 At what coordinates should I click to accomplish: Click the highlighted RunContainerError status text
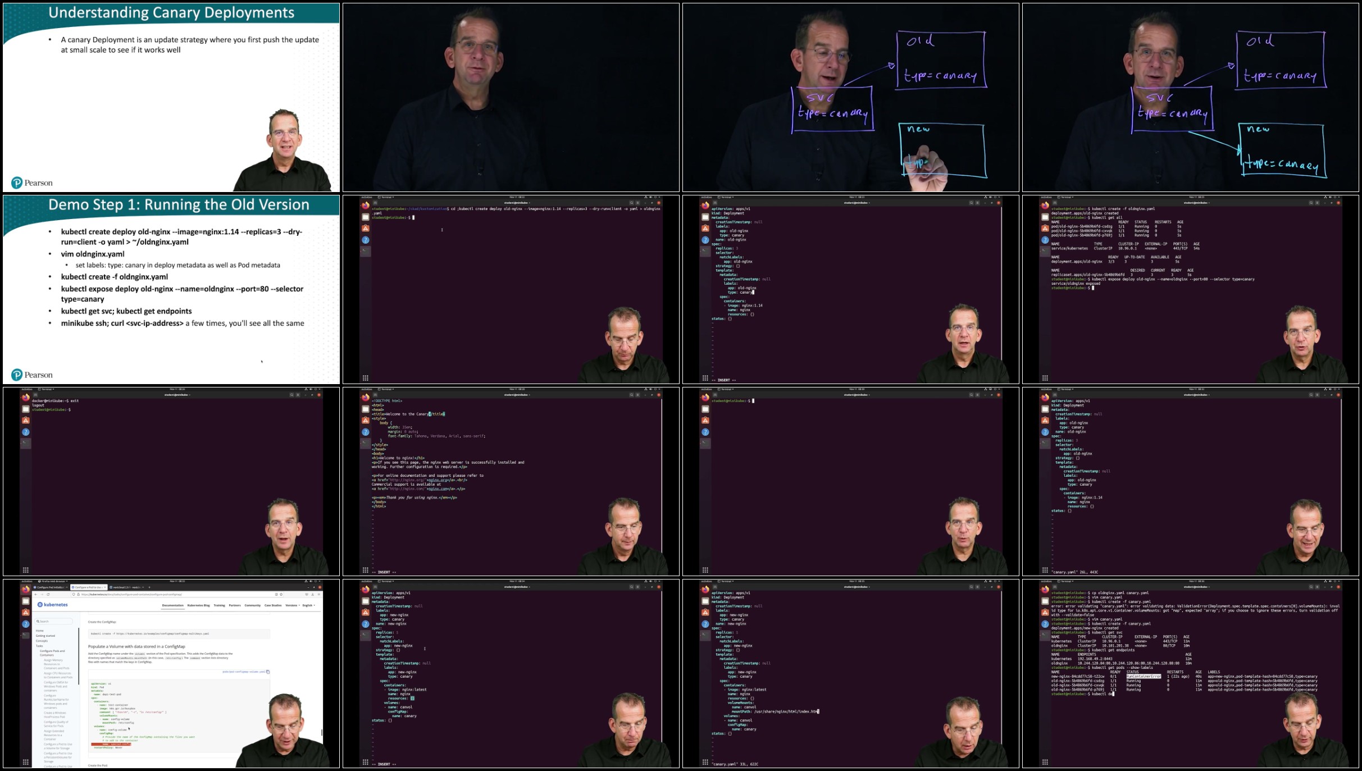(1144, 677)
